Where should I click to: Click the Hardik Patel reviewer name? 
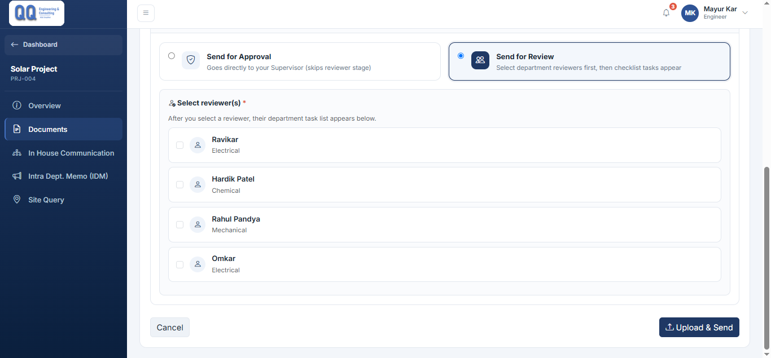tap(233, 179)
